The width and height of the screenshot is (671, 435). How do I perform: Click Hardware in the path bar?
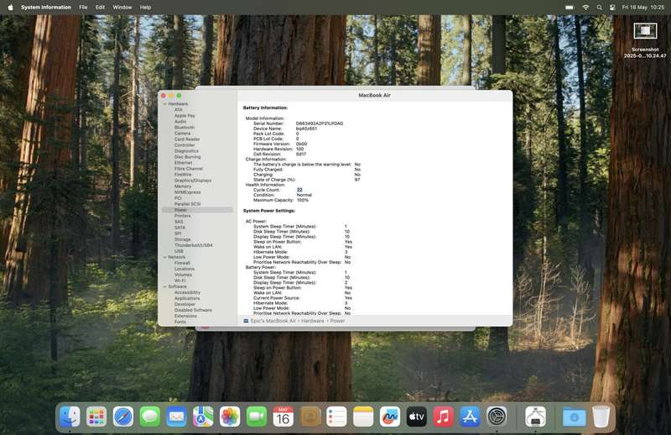tap(311, 321)
